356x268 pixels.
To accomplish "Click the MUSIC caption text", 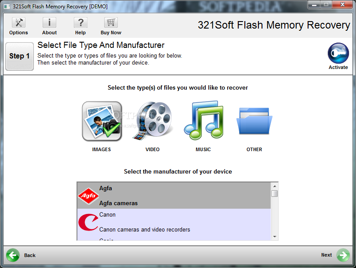I will [x=203, y=149].
